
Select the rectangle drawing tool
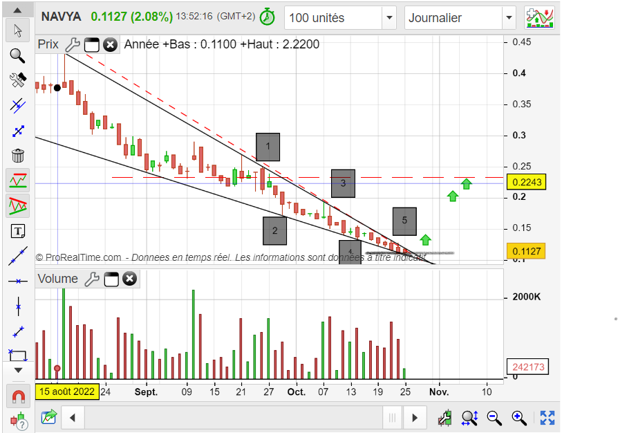click(x=18, y=356)
